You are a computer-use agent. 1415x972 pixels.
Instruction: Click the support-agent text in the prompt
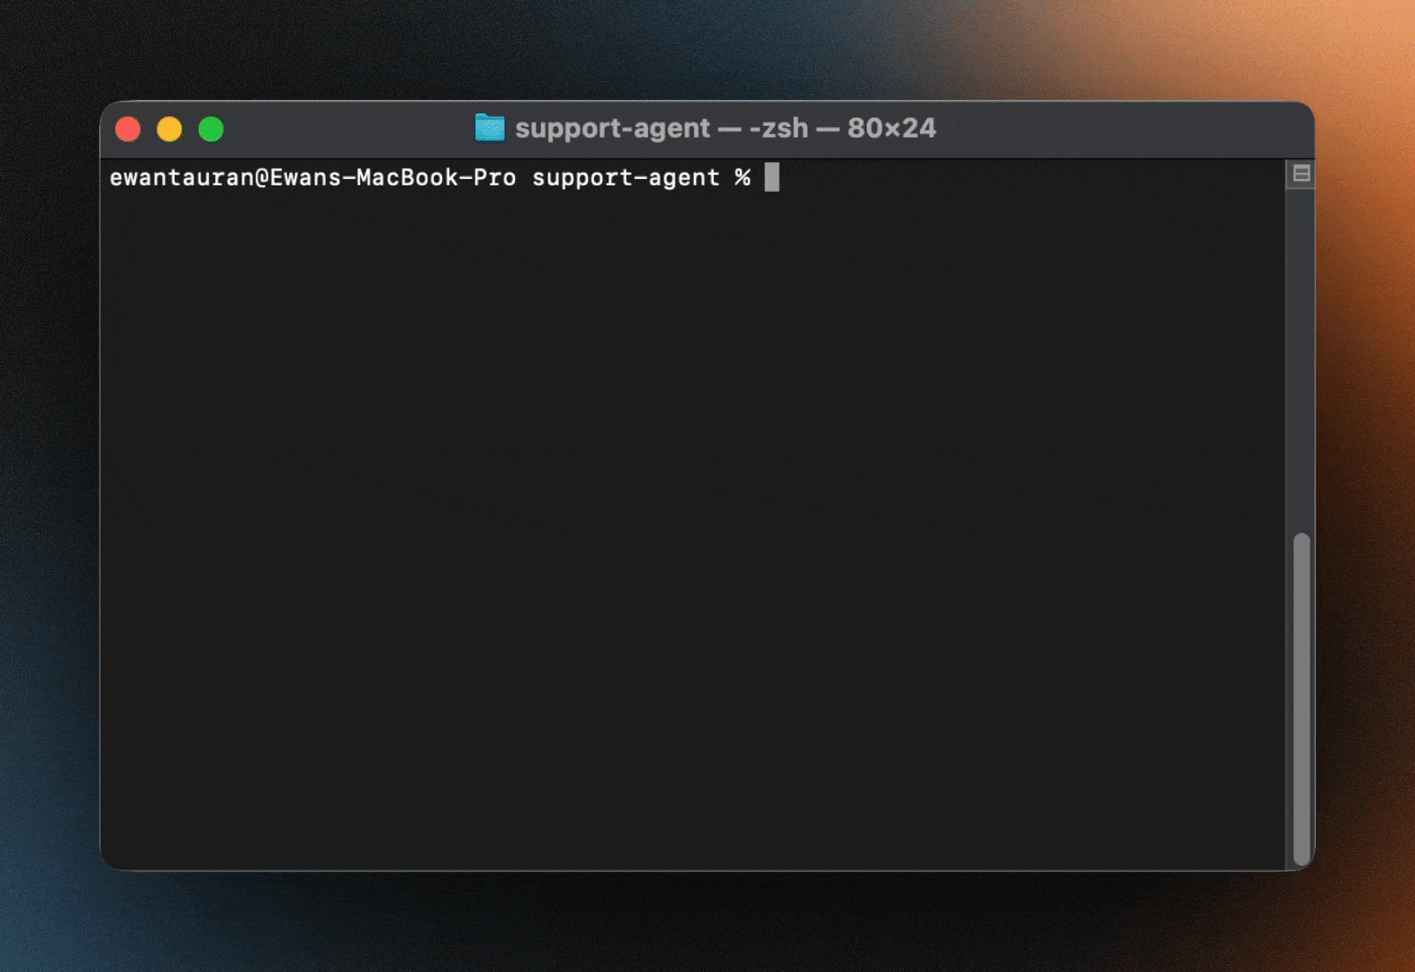pos(626,177)
